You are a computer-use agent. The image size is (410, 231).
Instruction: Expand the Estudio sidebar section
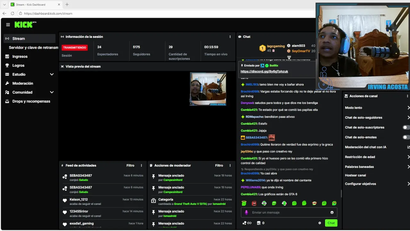coord(52,74)
